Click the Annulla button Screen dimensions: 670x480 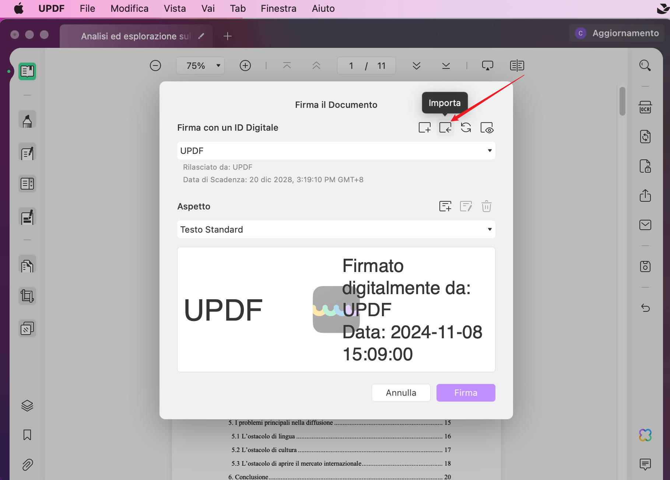click(401, 393)
